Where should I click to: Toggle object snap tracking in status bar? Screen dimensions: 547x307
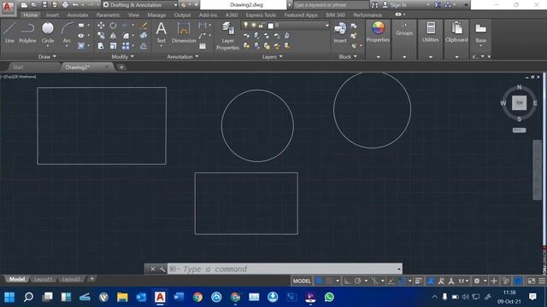[391, 281]
